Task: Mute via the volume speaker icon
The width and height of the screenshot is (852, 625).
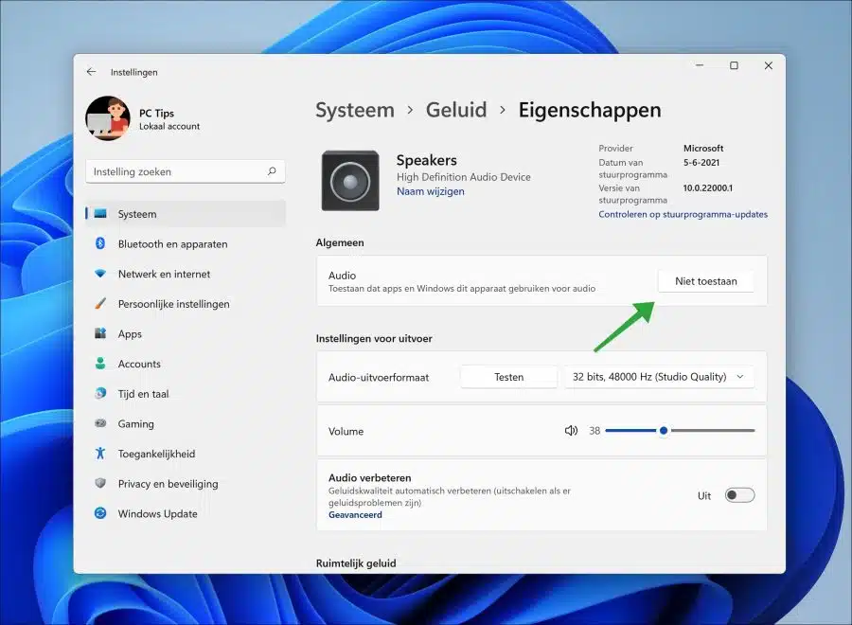Action: click(x=571, y=431)
